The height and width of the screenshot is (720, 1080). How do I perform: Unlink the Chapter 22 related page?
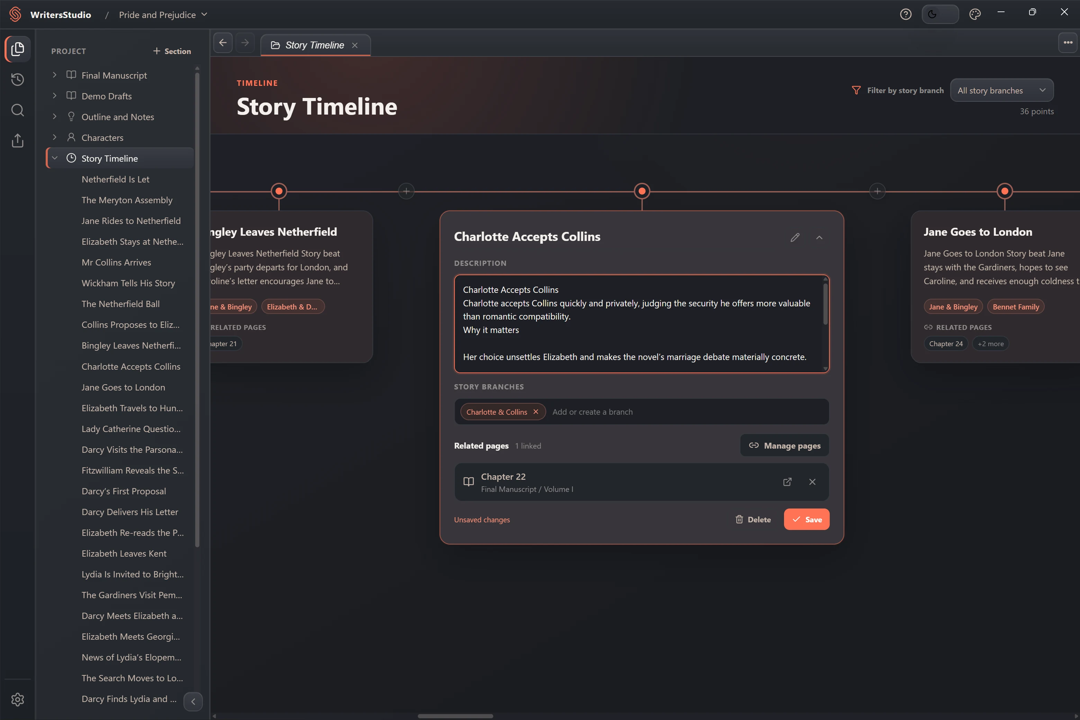[x=812, y=482]
